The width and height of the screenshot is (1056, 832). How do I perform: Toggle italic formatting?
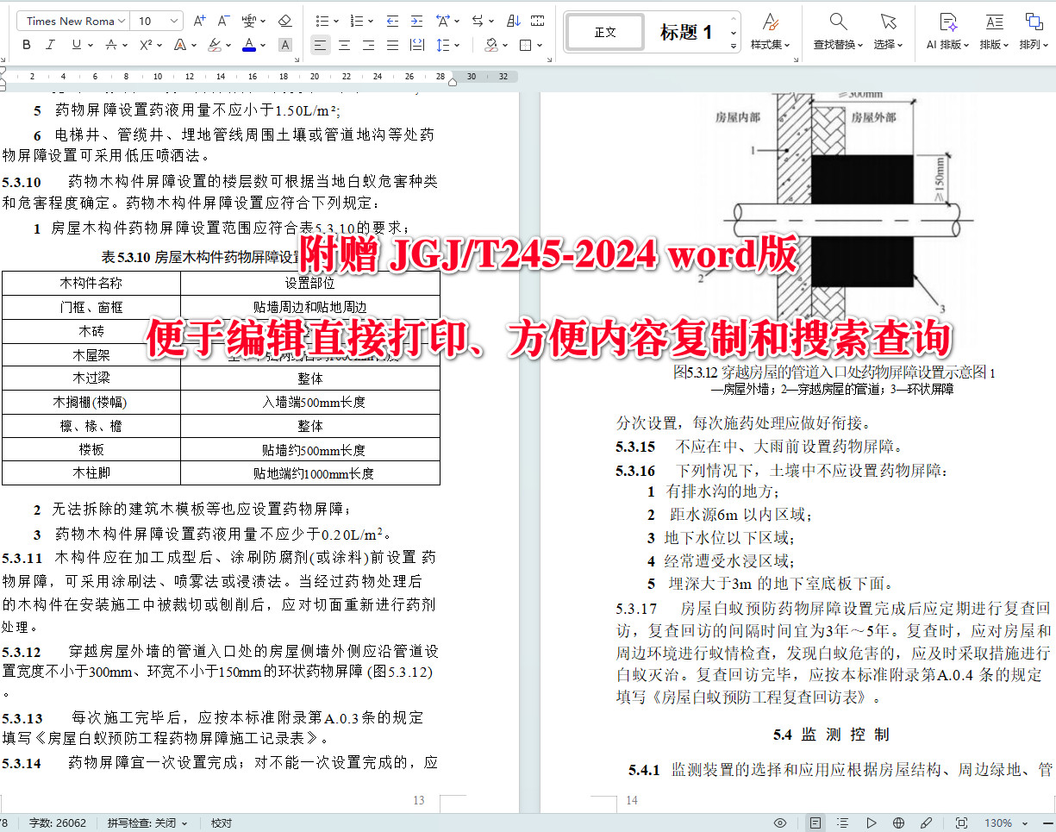(x=51, y=44)
